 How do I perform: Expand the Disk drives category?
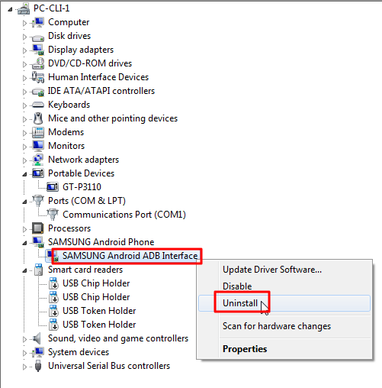(24, 37)
